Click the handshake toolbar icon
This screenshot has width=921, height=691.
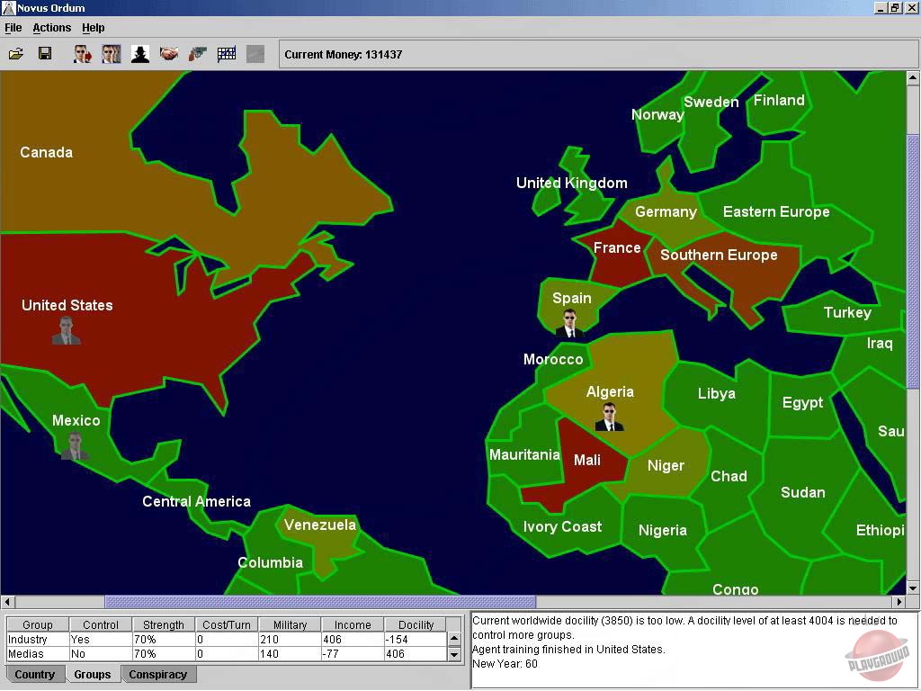click(169, 54)
